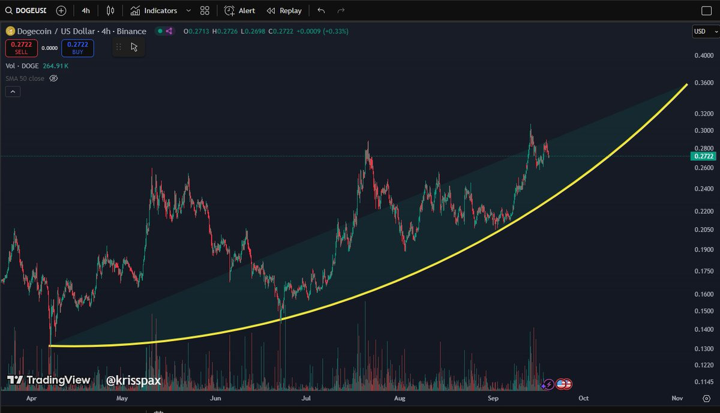The image size is (720, 413).
Task: Click the 0.2400 price scale label
Action: (x=703, y=189)
